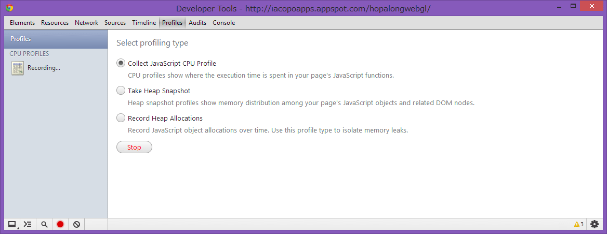Switch to the Resources tab
The height and width of the screenshot is (234, 607).
55,23
